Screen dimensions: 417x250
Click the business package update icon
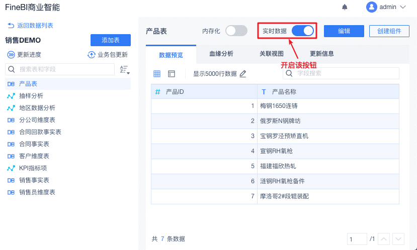coord(92,55)
